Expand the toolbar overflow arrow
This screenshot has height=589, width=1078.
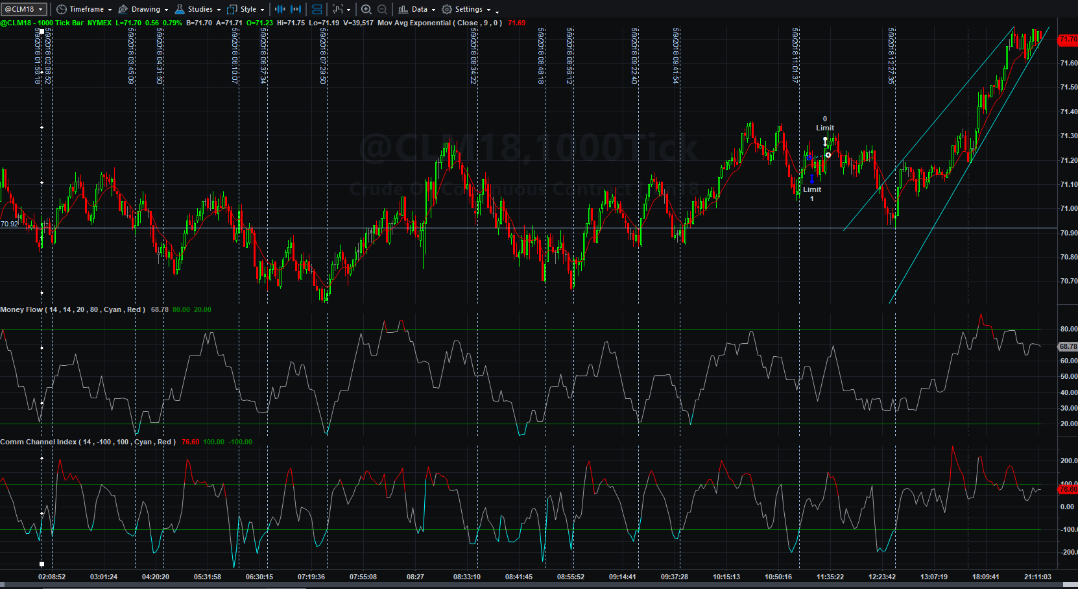point(497,11)
